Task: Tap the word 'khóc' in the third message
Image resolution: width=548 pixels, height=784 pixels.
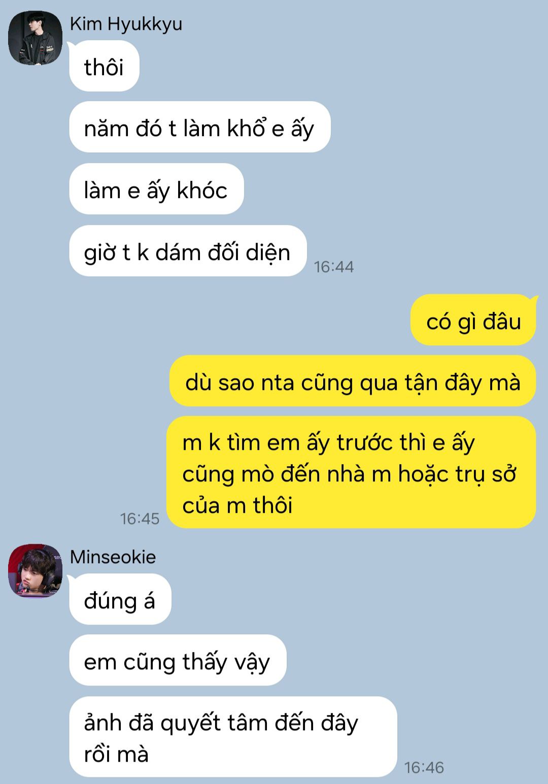Action: [202, 190]
